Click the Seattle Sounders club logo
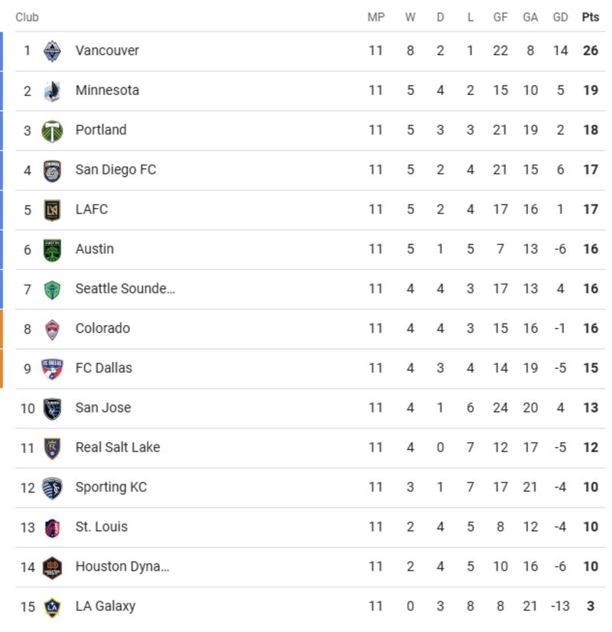Image resolution: width=612 pixels, height=632 pixels. tap(52, 289)
